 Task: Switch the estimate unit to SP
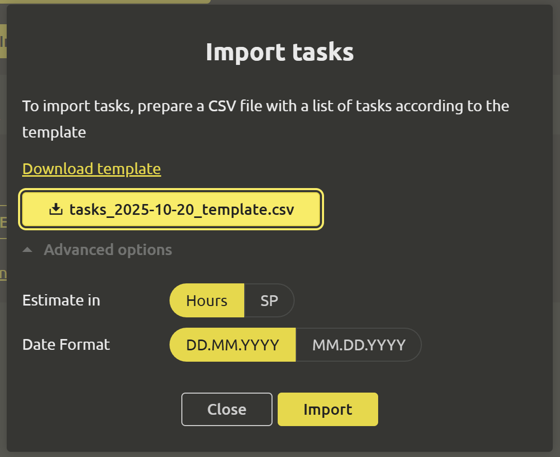click(x=269, y=300)
